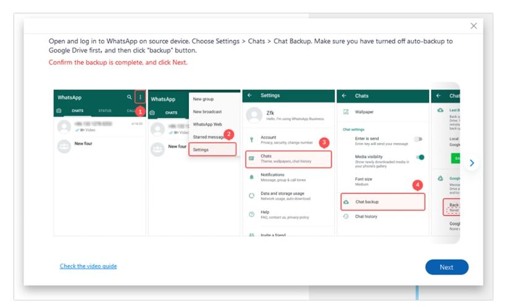Click the back arrow in the last partial screen
511x307 pixels.
(x=439, y=96)
